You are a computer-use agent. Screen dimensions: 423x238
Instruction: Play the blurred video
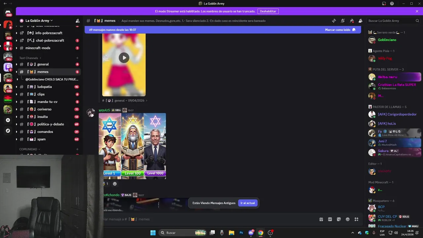click(124, 58)
